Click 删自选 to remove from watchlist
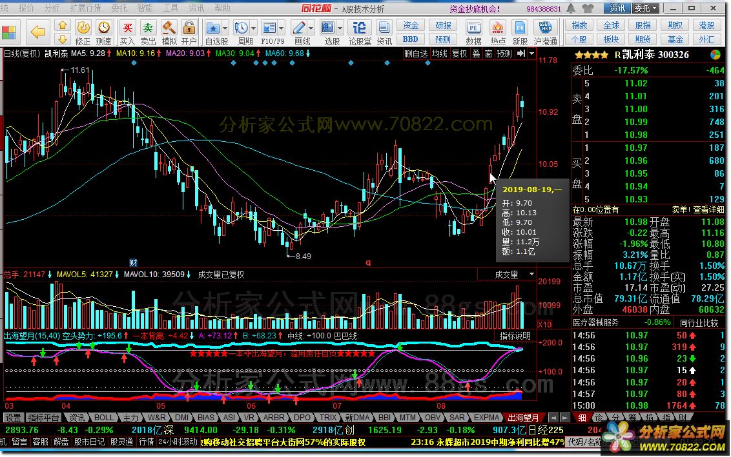Viewport: 731px width, 457px height. point(416,54)
